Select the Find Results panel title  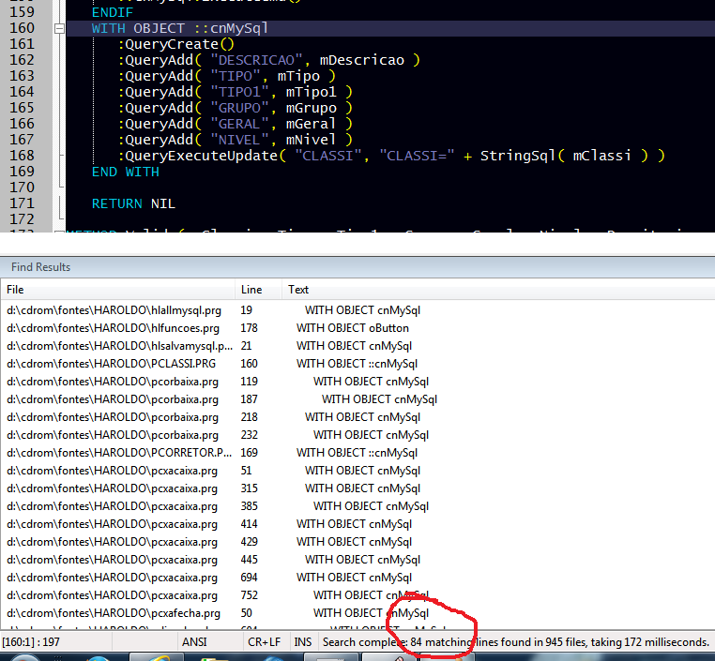40,267
